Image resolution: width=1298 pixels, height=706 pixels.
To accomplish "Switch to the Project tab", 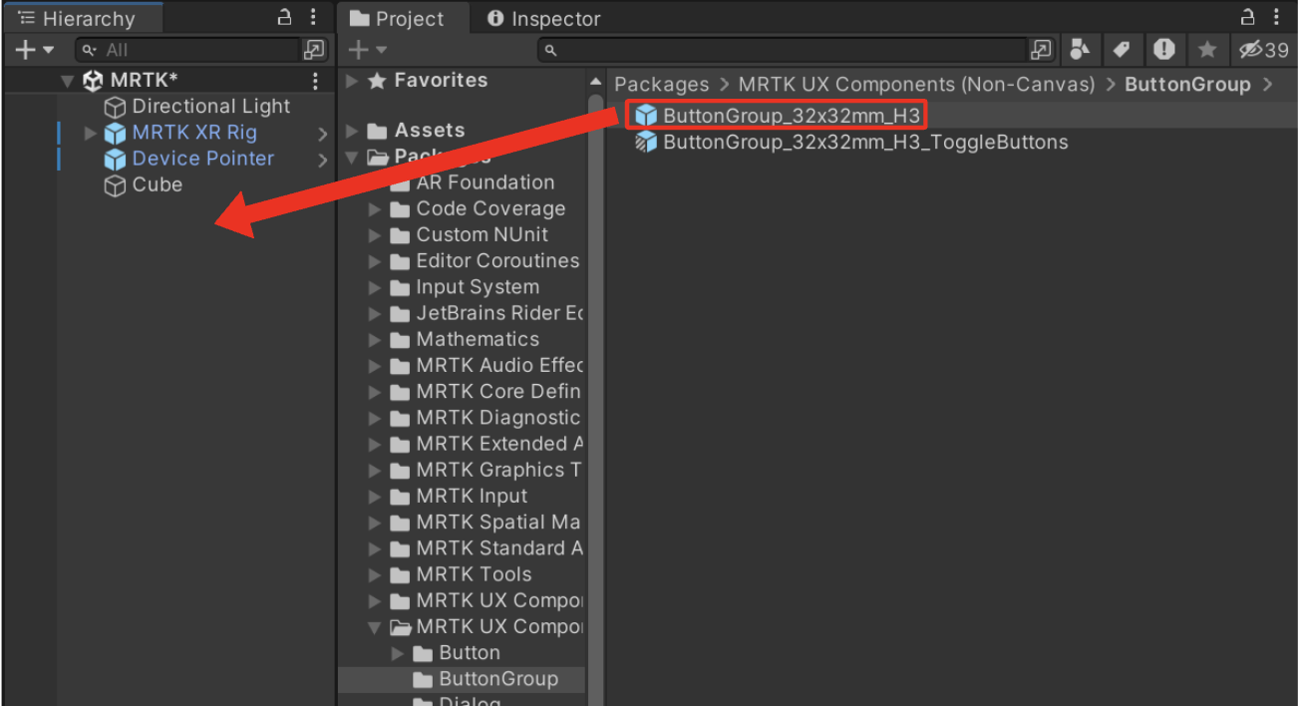I will click(x=397, y=18).
